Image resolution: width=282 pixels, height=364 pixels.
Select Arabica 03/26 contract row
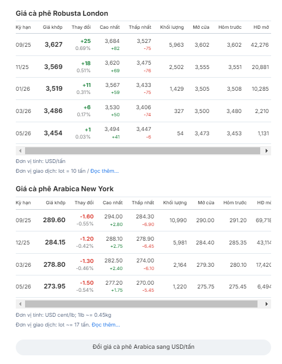143,265
